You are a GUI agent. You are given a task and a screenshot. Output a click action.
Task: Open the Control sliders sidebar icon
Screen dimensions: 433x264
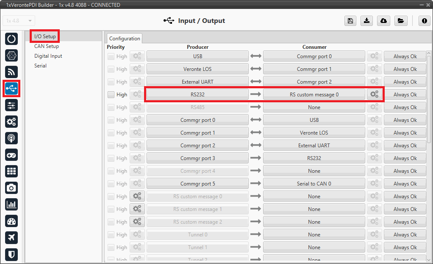point(11,105)
